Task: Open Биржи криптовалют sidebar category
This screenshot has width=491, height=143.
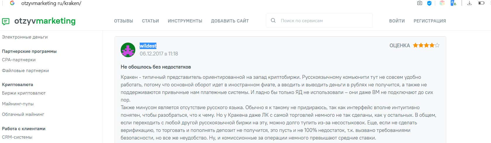Action: (x=24, y=93)
